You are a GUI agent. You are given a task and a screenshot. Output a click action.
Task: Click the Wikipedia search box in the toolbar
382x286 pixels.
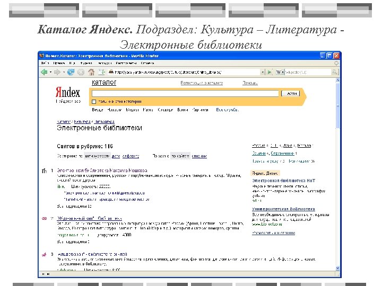[x=308, y=72]
